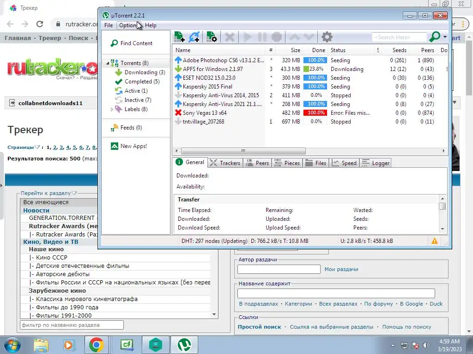Click the Search Here input field

[x=399, y=37]
